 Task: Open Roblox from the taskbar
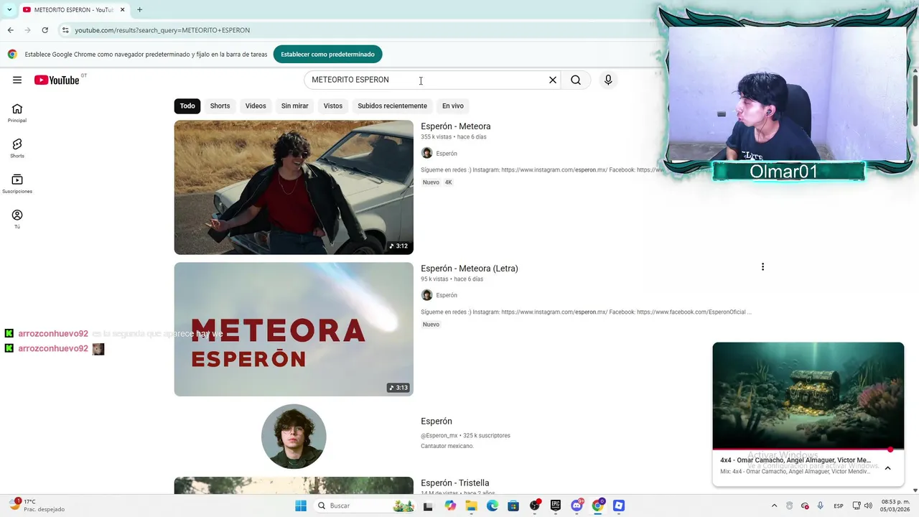[619, 506]
